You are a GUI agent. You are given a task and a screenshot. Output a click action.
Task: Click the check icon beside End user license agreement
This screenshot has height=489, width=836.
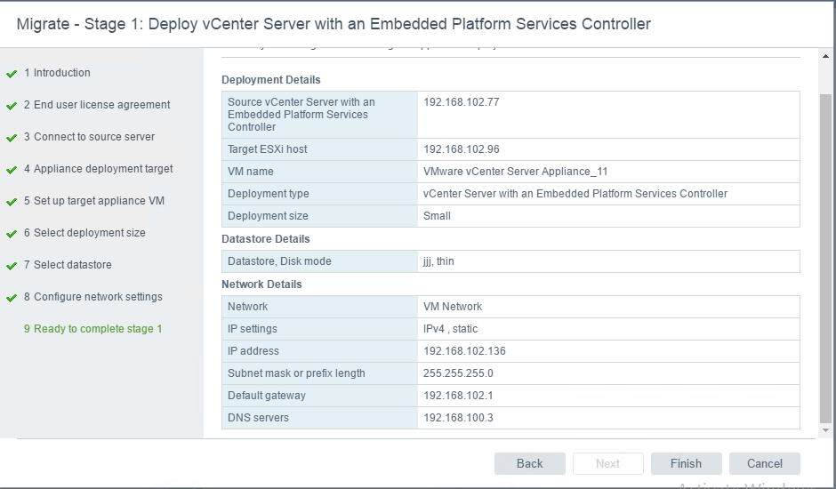(12, 106)
